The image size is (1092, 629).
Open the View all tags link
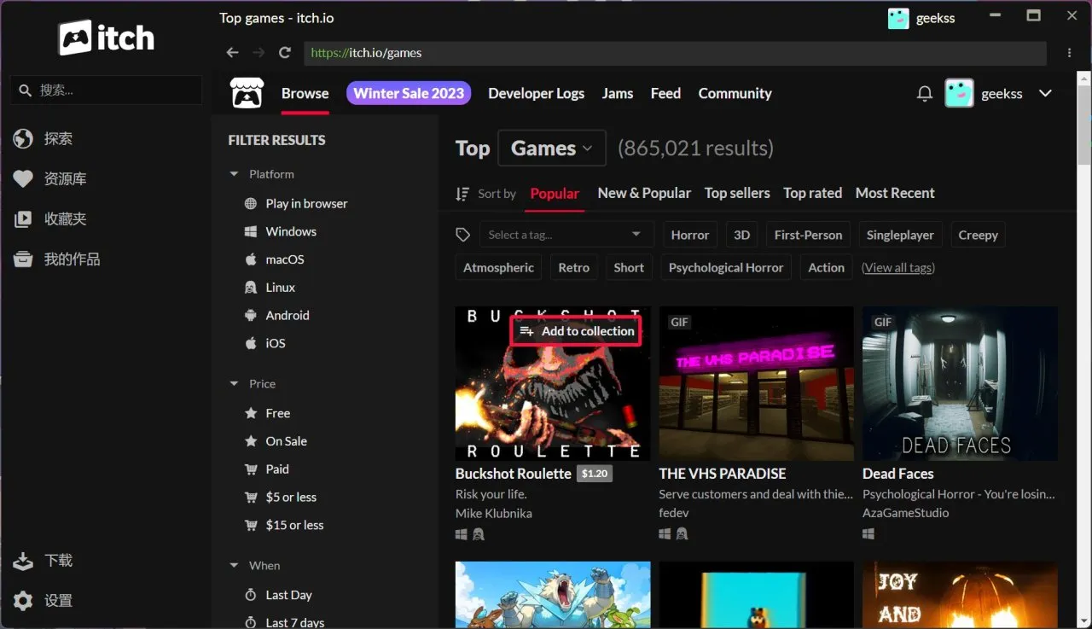click(x=898, y=268)
